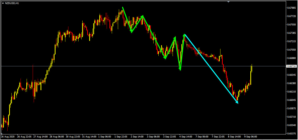Click the 0.65710 price axis label
The width and height of the screenshot is (298, 140).
pos(291,117)
